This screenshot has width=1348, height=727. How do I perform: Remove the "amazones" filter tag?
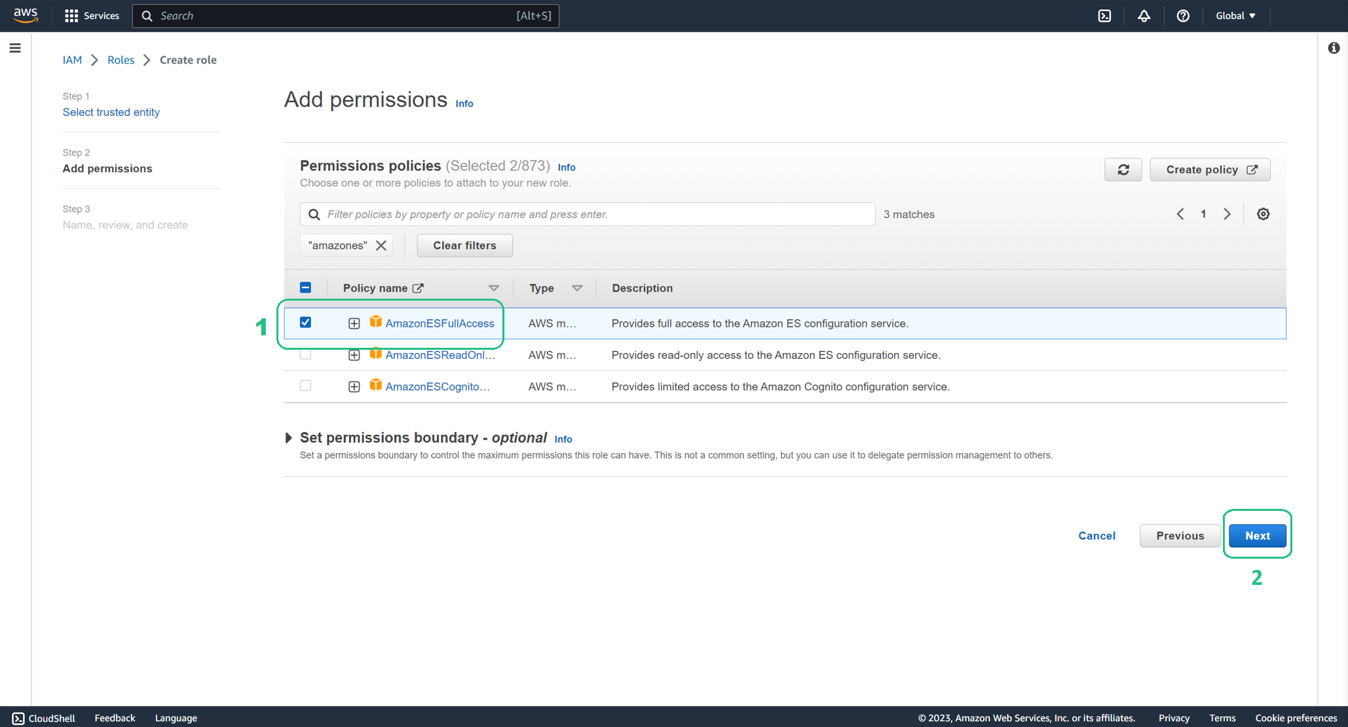point(381,246)
